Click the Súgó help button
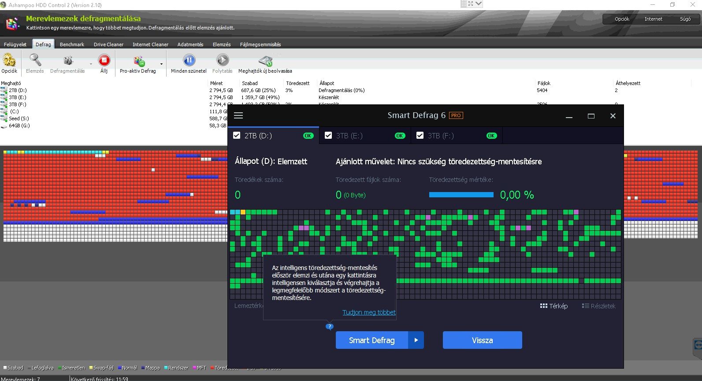This screenshot has height=381, width=702. [685, 19]
